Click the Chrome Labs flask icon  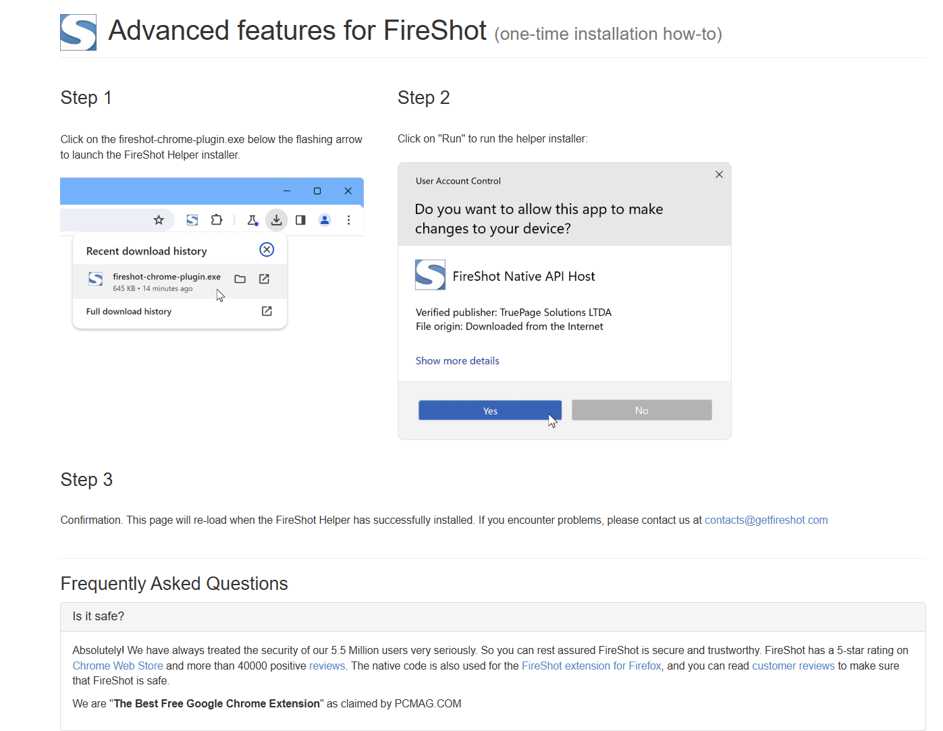click(x=252, y=220)
